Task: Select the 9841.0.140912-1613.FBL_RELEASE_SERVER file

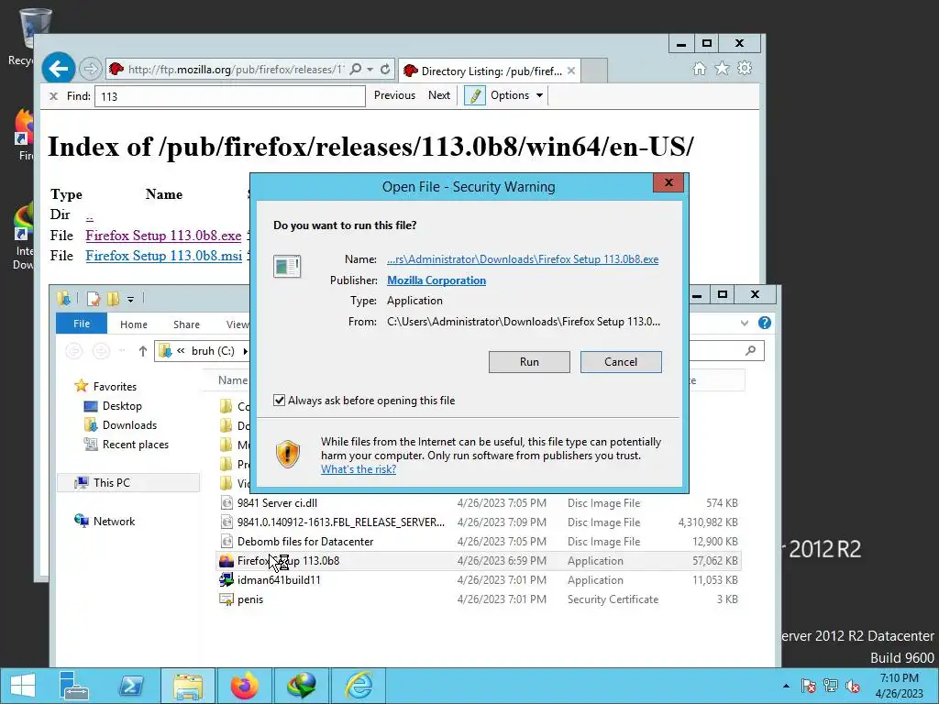Action: (x=479, y=522)
